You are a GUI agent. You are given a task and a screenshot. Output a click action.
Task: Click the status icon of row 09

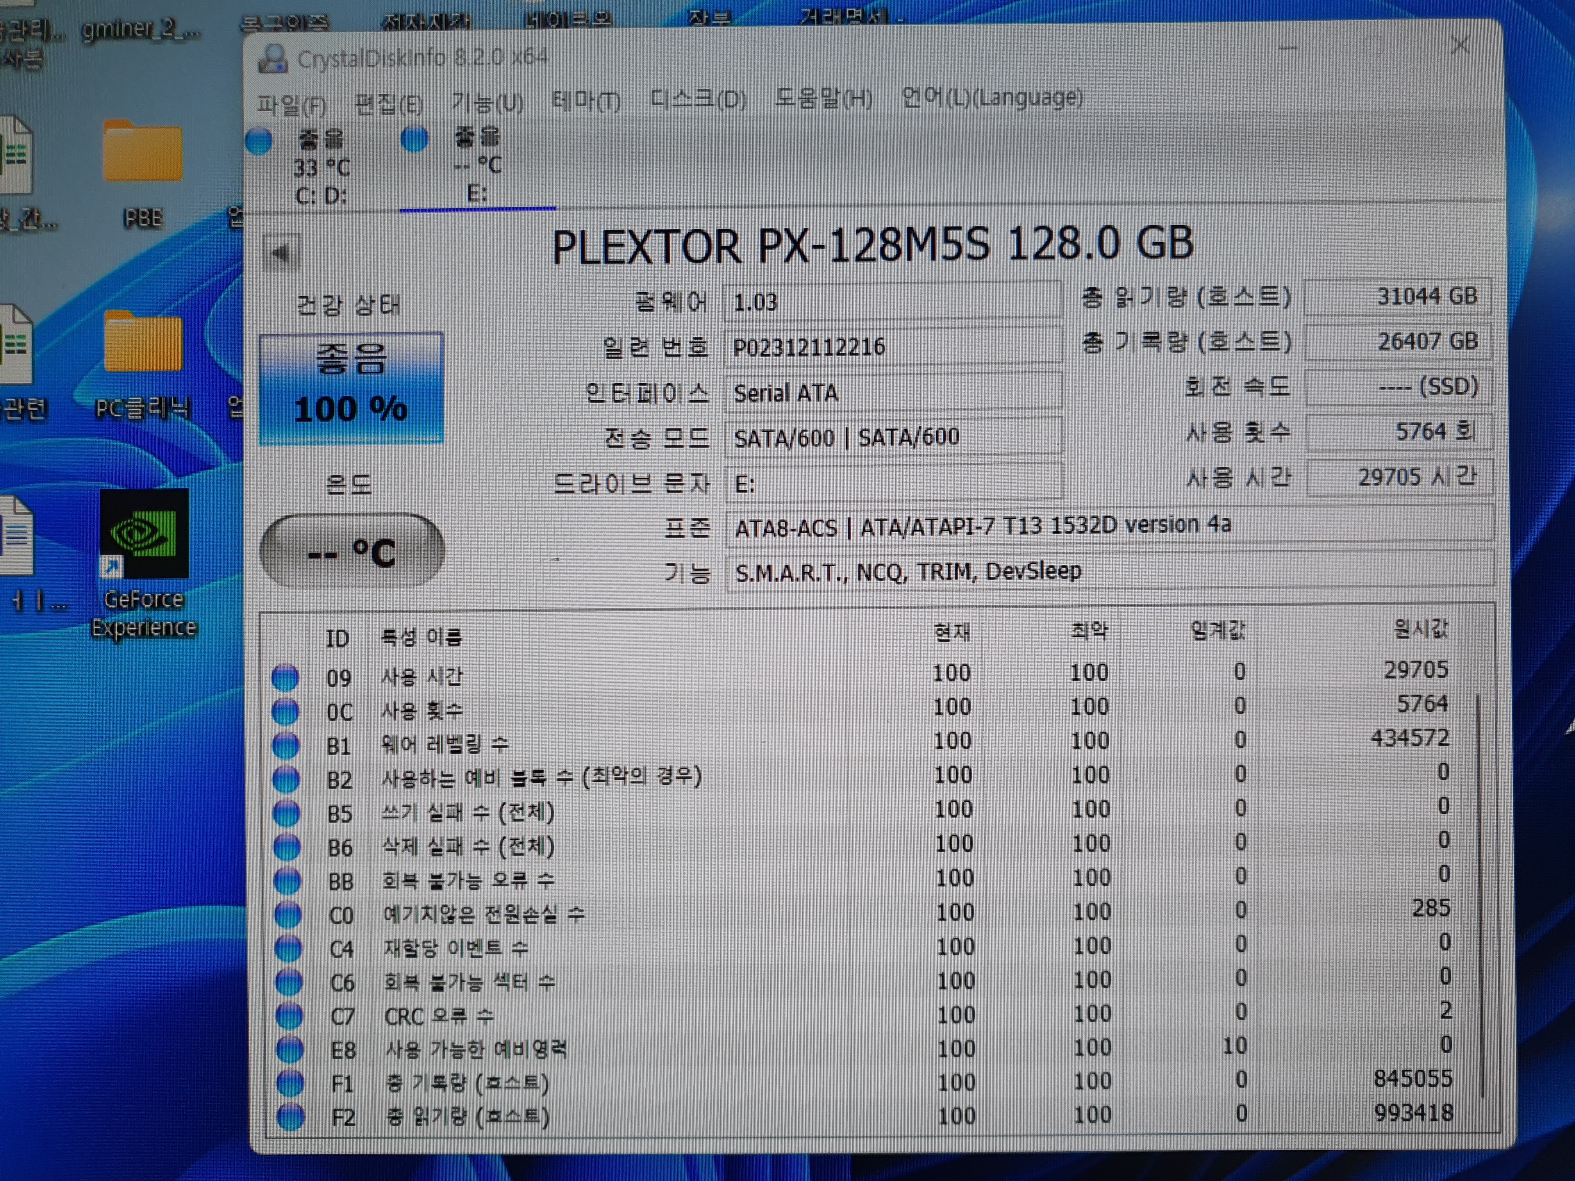click(286, 677)
